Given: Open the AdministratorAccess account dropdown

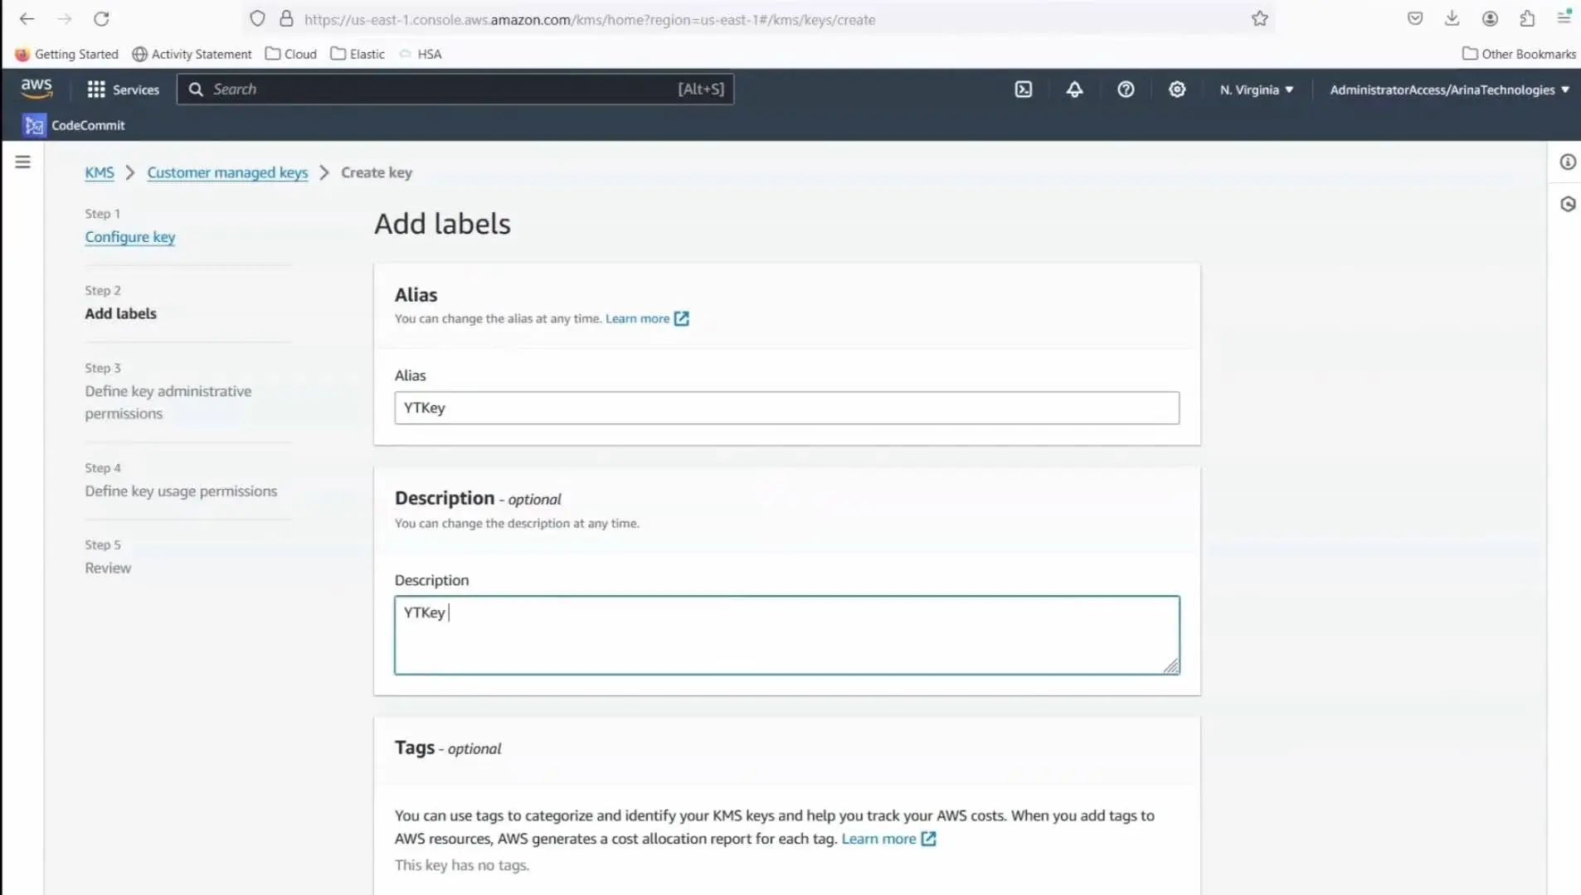Looking at the screenshot, I should click(x=1447, y=89).
